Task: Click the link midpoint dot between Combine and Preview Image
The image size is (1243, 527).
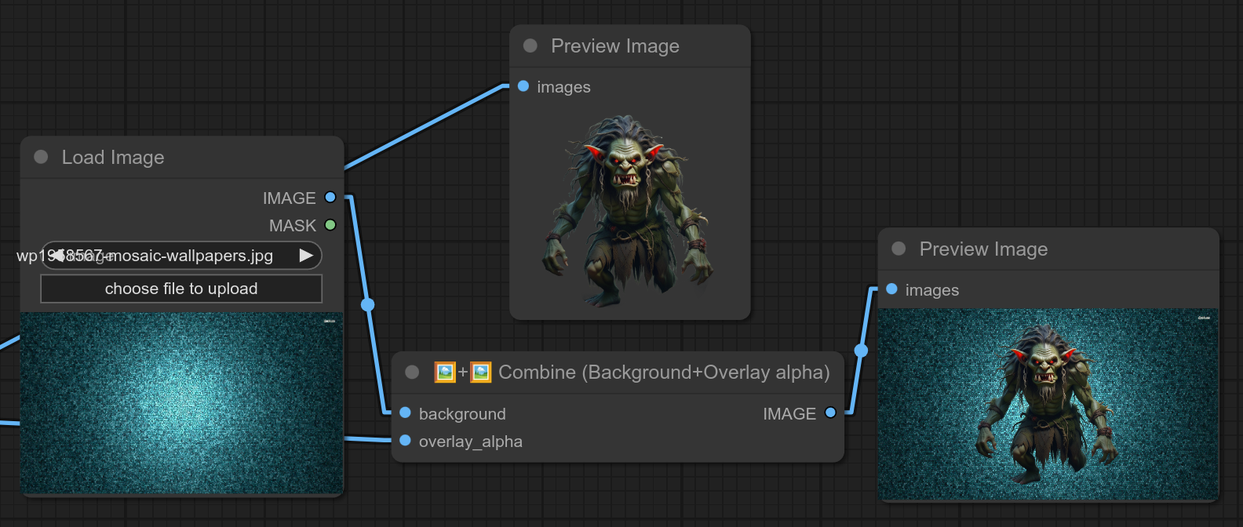Action: pyautogui.click(x=861, y=351)
